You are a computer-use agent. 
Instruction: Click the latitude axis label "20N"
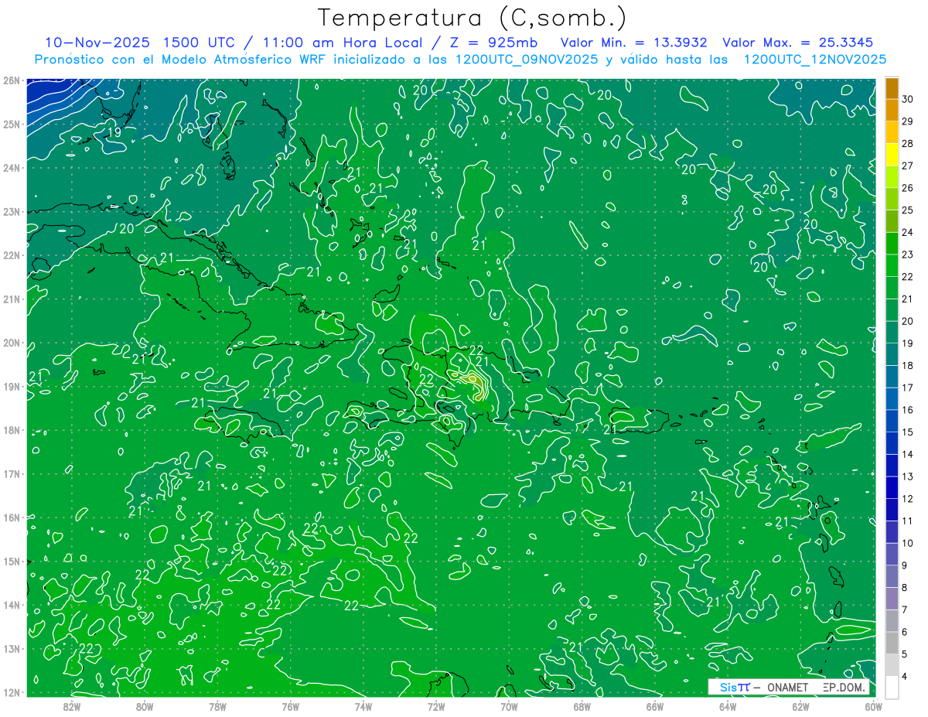(x=12, y=343)
